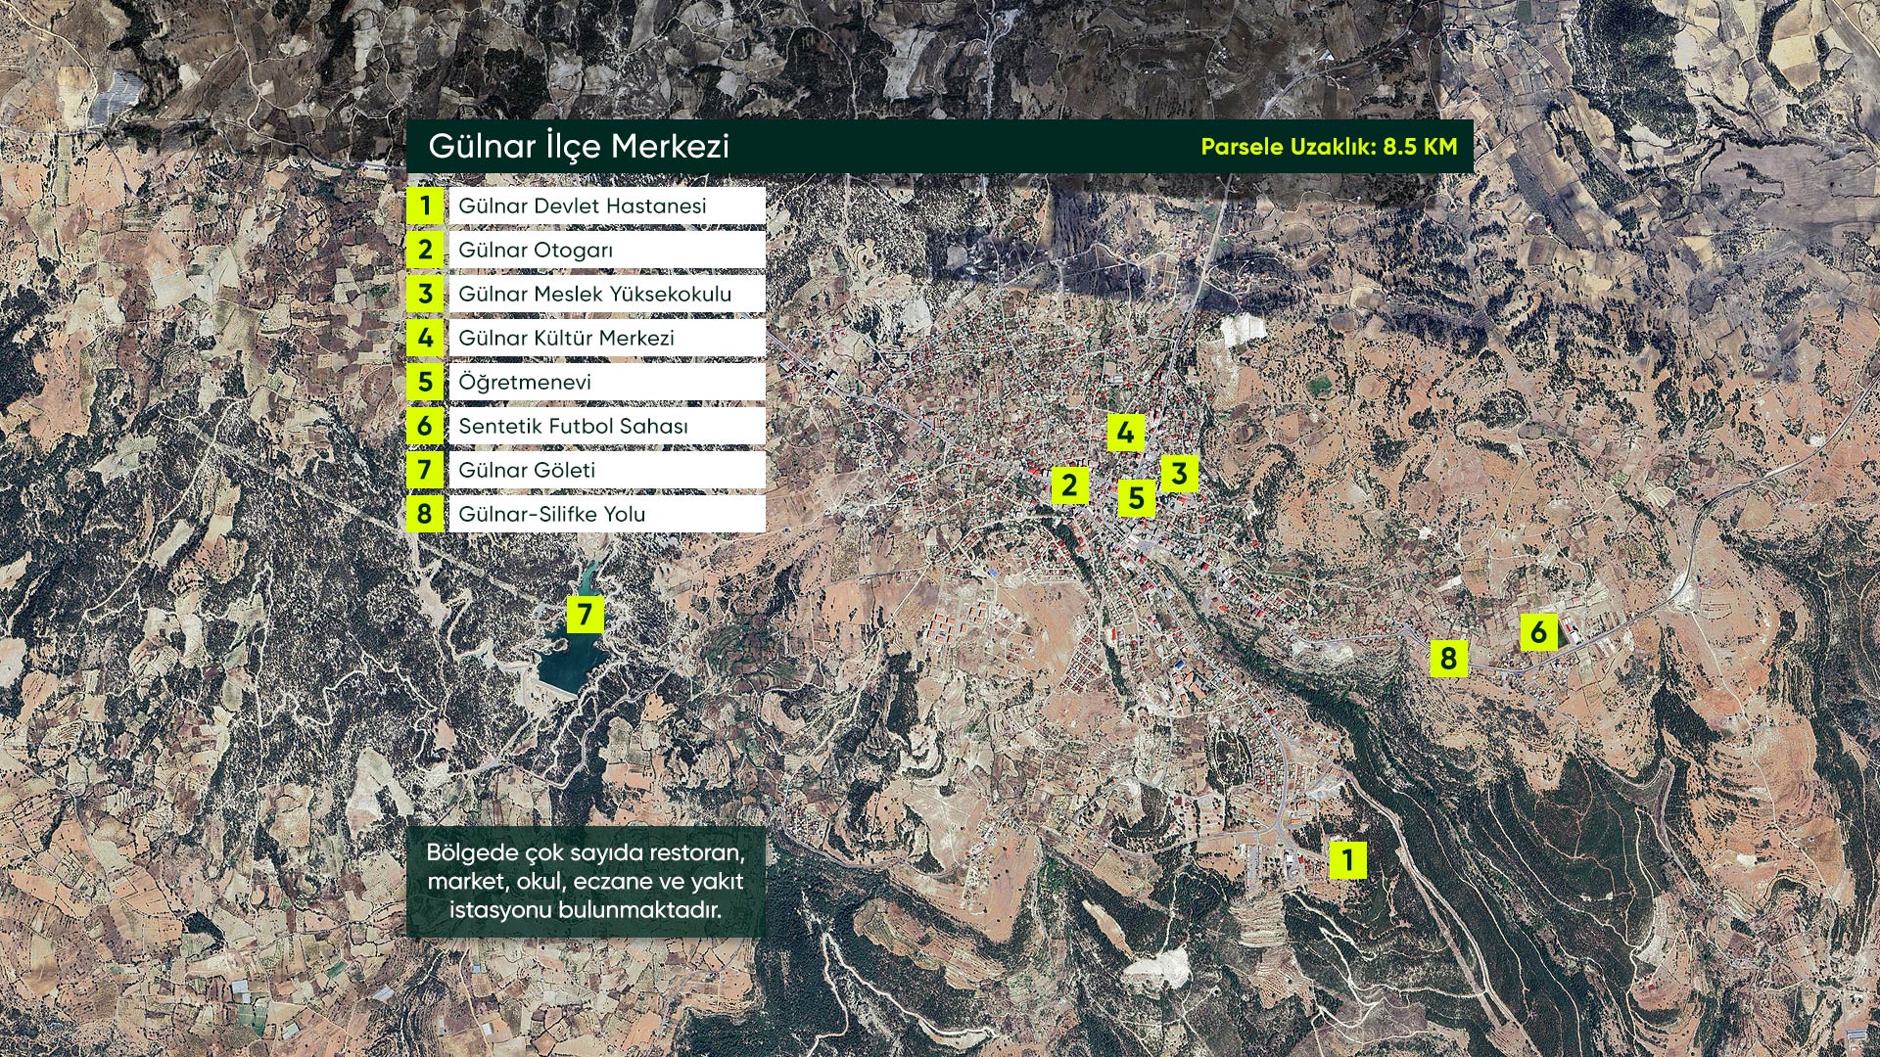This screenshot has width=1880, height=1057.
Task: Click the Parsele Uzaklık 8.5 KM text
Action: pos(1329,147)
